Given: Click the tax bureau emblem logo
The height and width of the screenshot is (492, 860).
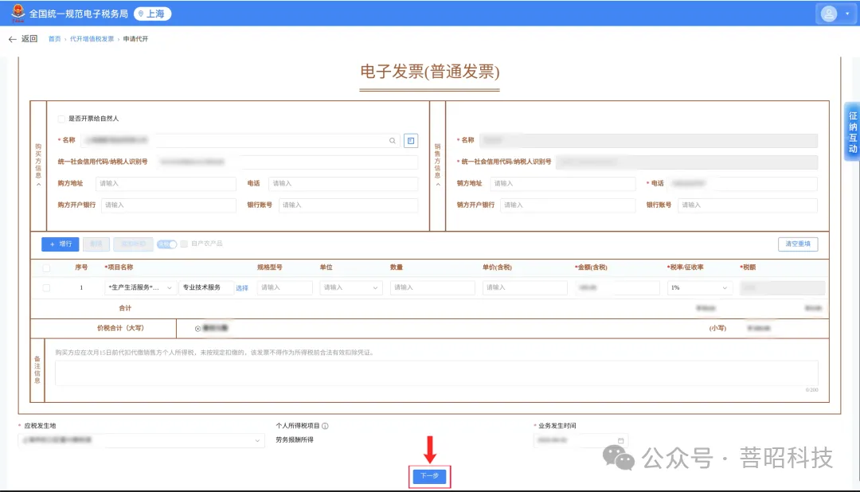Looking at the screenshot, I should click(18, 13).
